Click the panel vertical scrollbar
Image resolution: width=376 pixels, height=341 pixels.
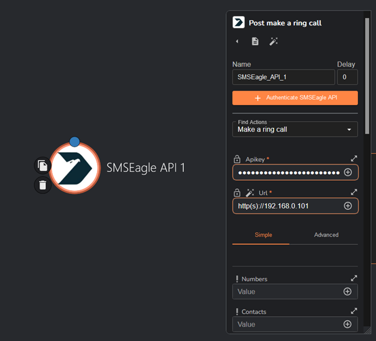coord(367,76)
